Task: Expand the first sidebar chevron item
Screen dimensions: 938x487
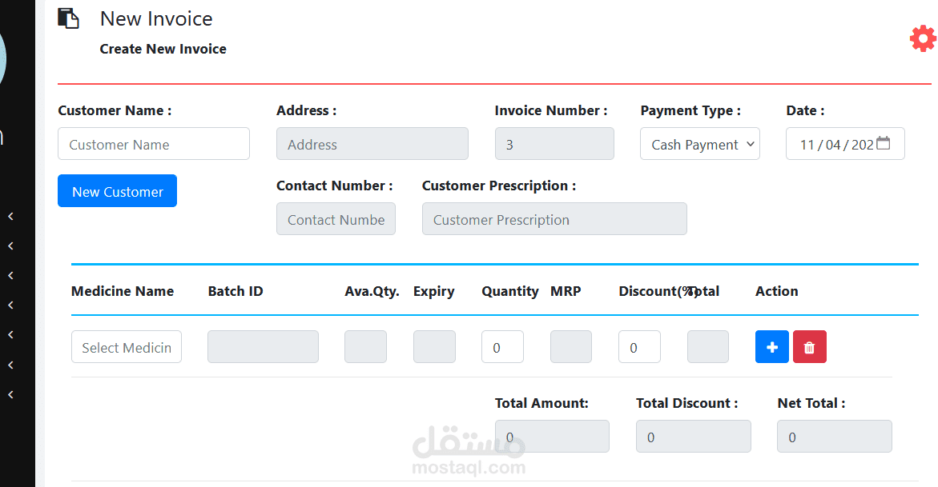Action: click(10, 217)
